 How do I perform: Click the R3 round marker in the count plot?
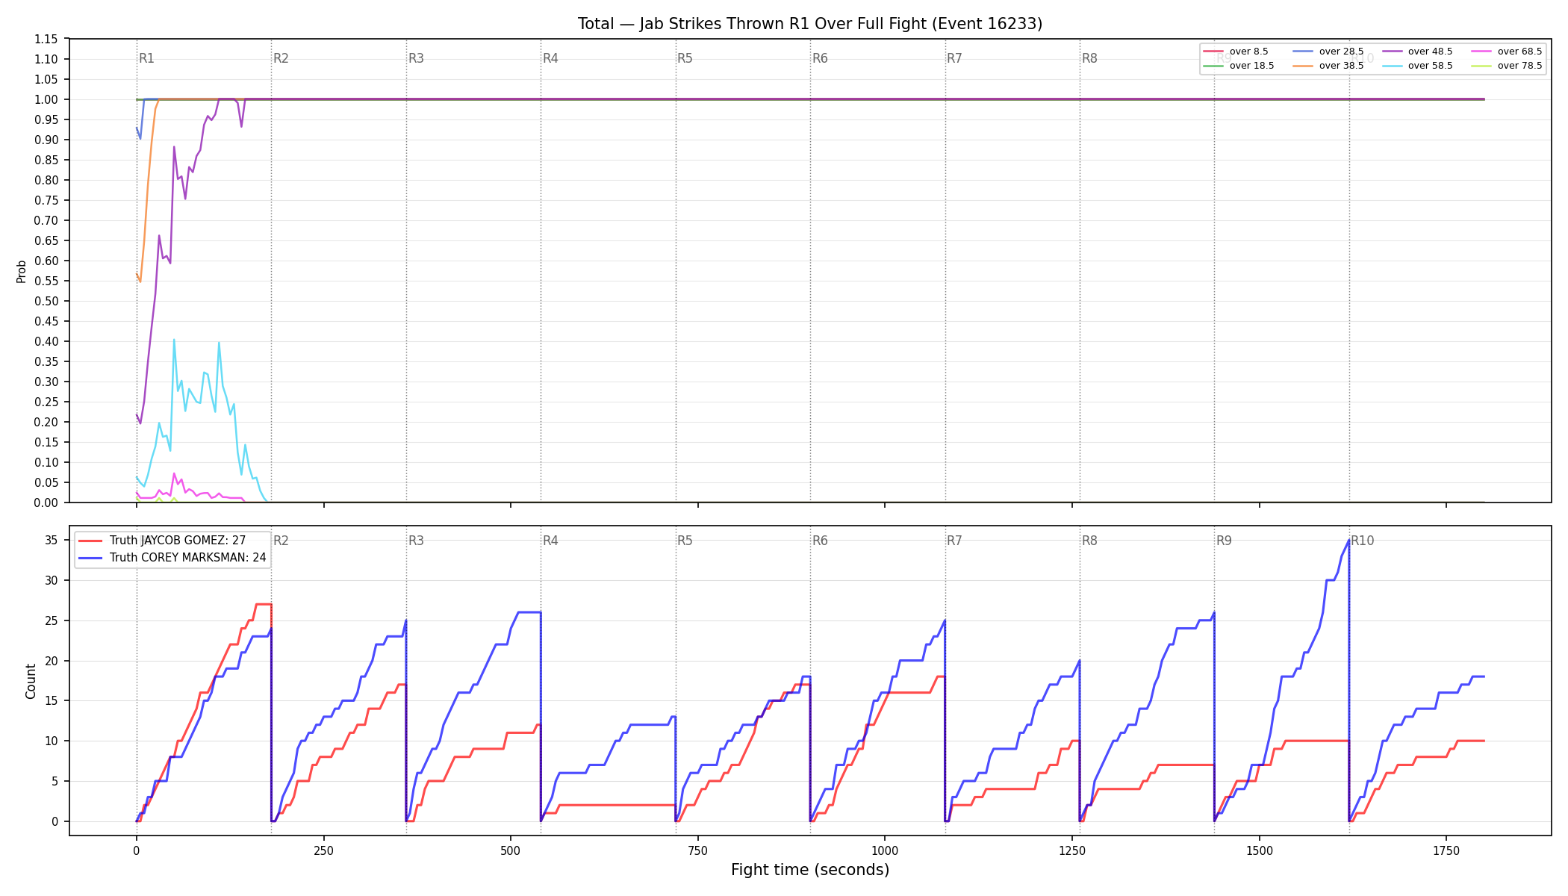click(416, 541)
